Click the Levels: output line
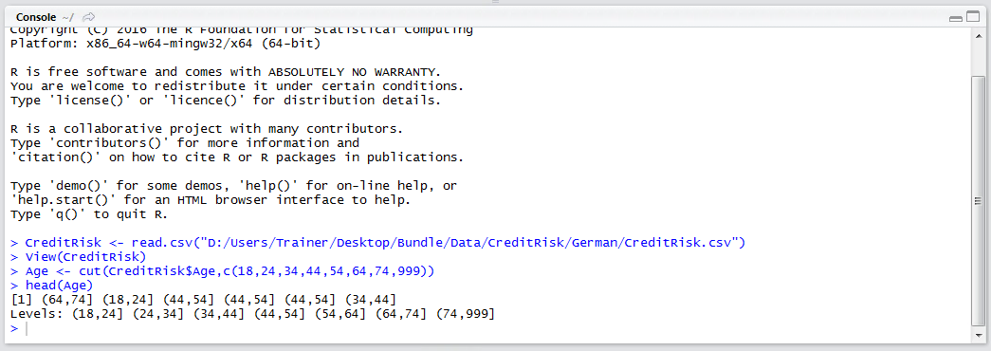 [252, 314]
